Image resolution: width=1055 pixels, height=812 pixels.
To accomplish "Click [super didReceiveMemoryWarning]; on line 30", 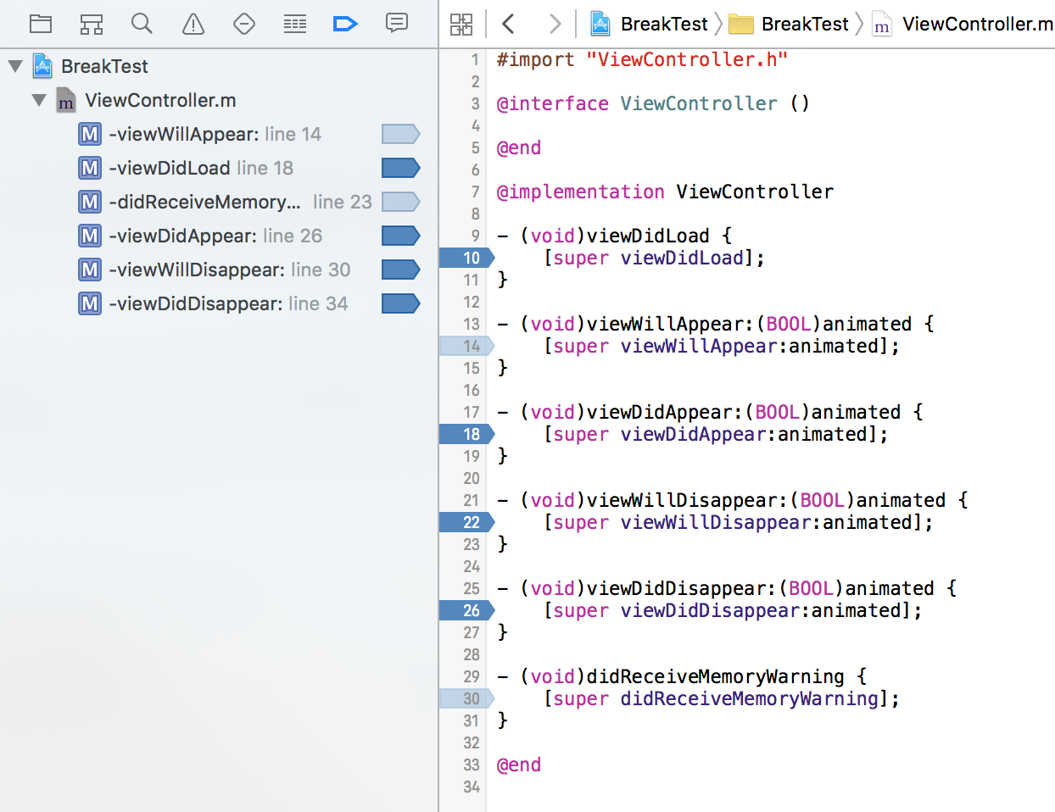I will tap(722, 698).
